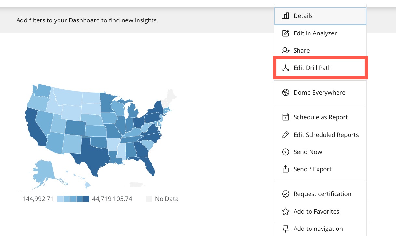Choose Schedule as Report
The width and height of the screenshot is (396, 236).
[321, 117]
